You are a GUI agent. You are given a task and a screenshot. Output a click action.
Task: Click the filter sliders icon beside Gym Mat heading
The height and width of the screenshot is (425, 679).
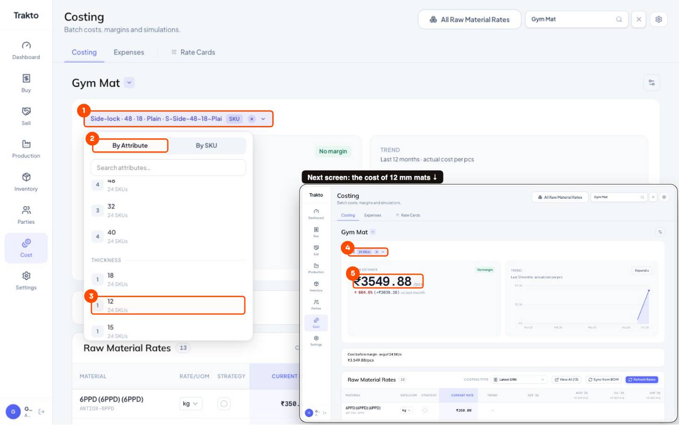point(651,83)
